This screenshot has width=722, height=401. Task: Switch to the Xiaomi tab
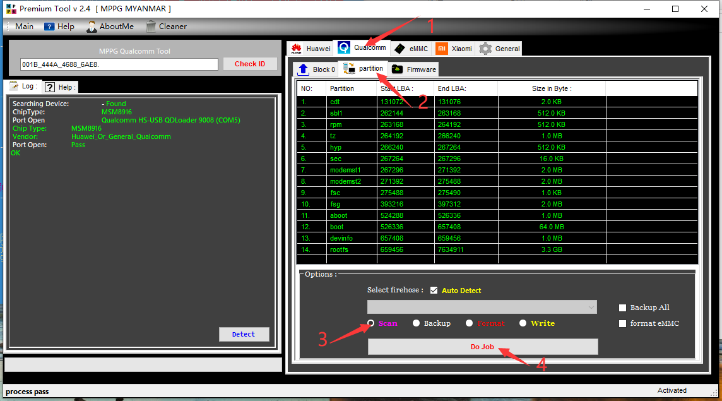coord(454,49)
